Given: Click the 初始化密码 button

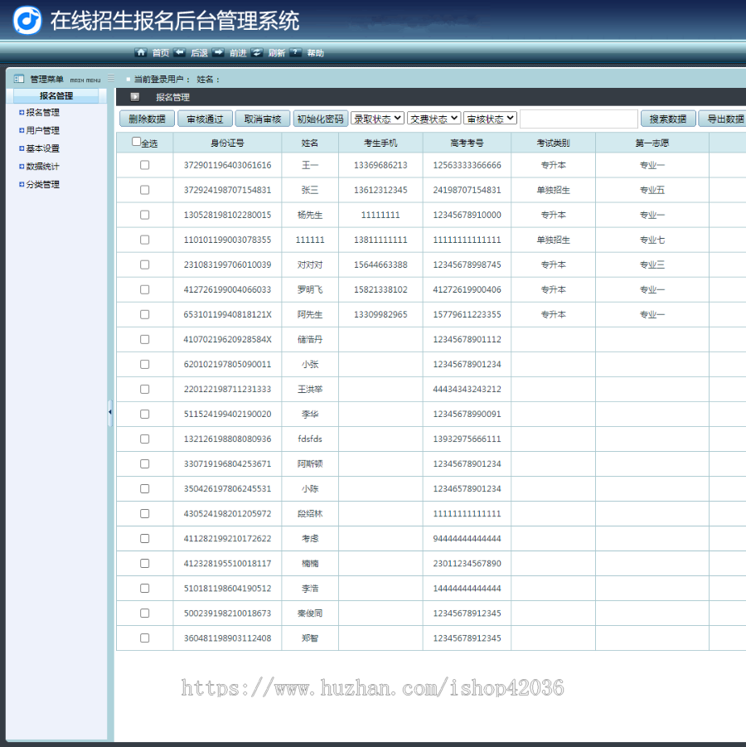Looking at the screenshot, I should pyautogui.click(x=320, y=119).
